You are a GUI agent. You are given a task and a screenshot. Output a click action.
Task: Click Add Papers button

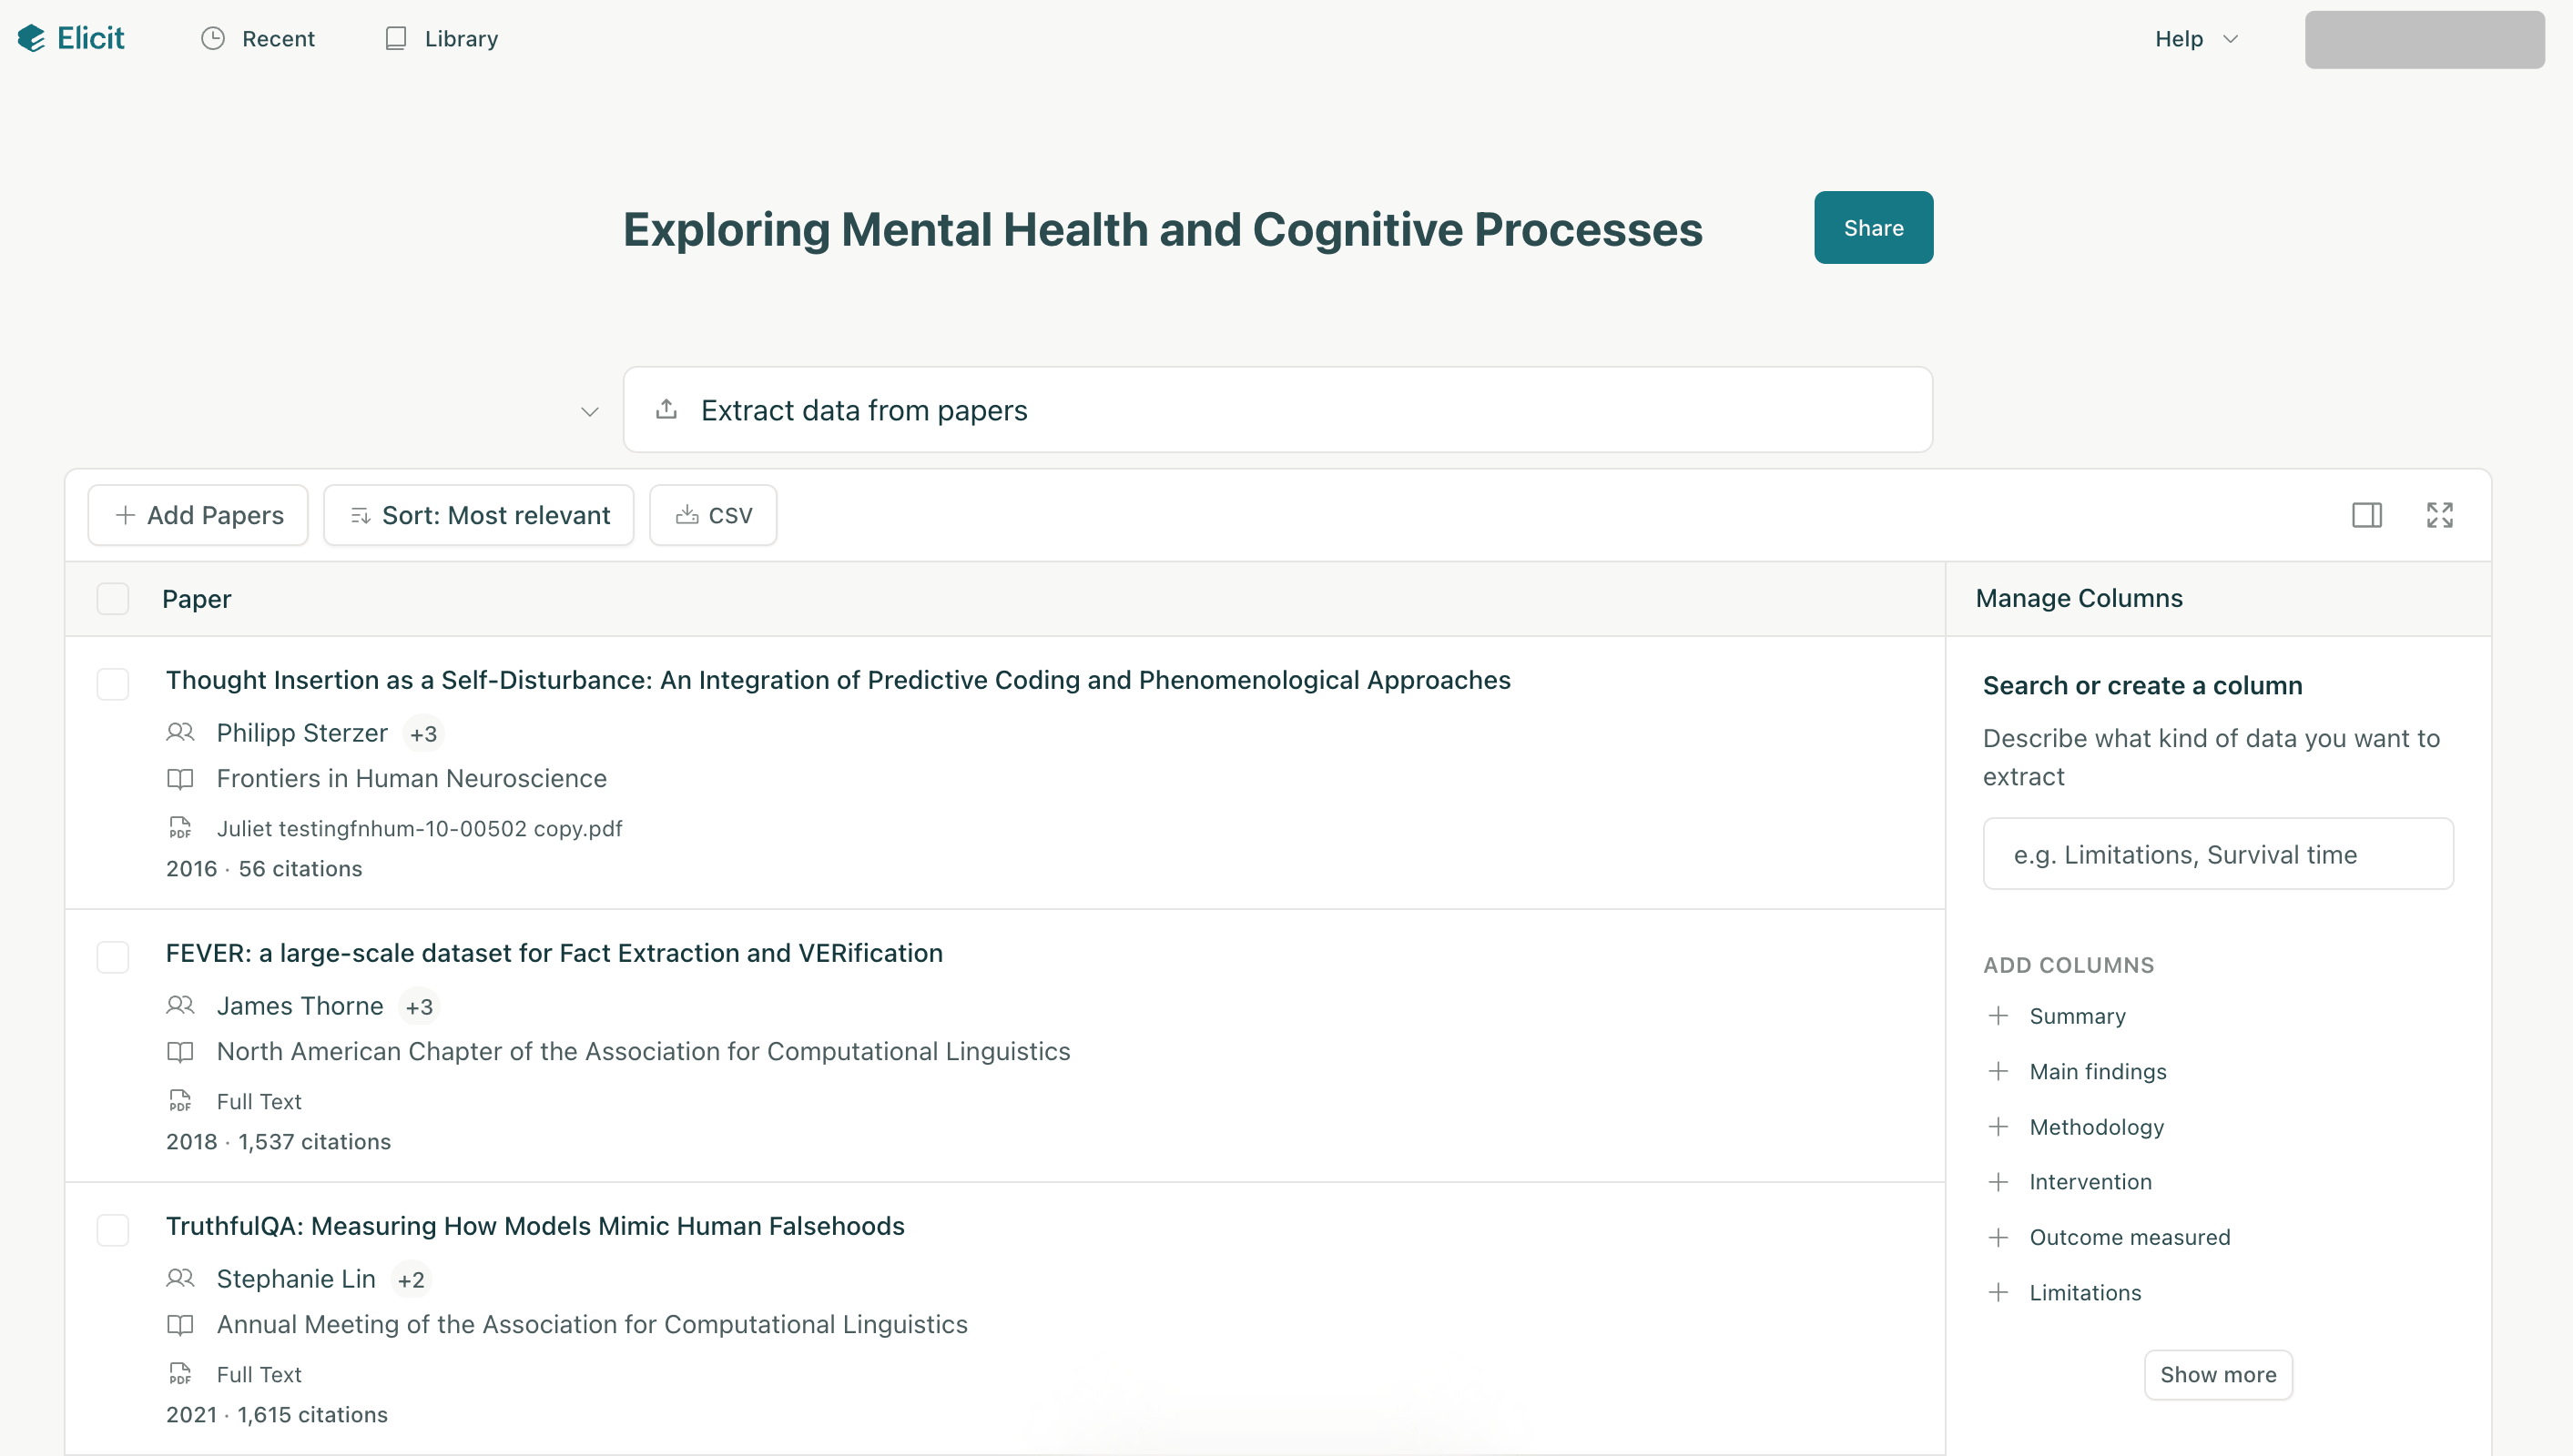(x=198, y=515)
